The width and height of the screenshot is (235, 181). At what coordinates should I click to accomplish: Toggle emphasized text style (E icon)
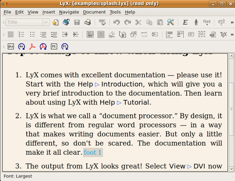185,22
